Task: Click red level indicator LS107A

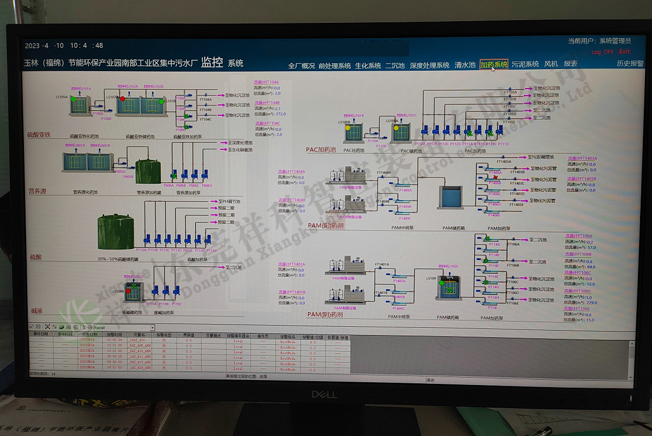Action: click(x=123, y=99)
